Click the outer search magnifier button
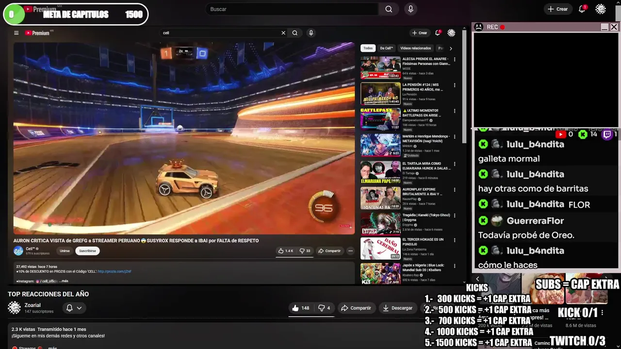621x349 pixels. [x=389, y=9]
